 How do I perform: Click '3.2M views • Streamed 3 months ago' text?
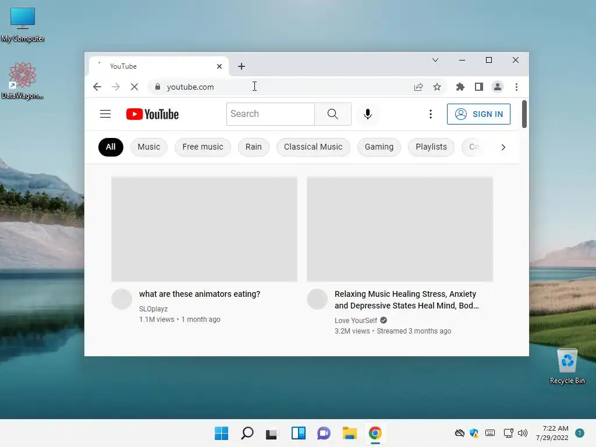pyautogui.click(x=393, y=331)
